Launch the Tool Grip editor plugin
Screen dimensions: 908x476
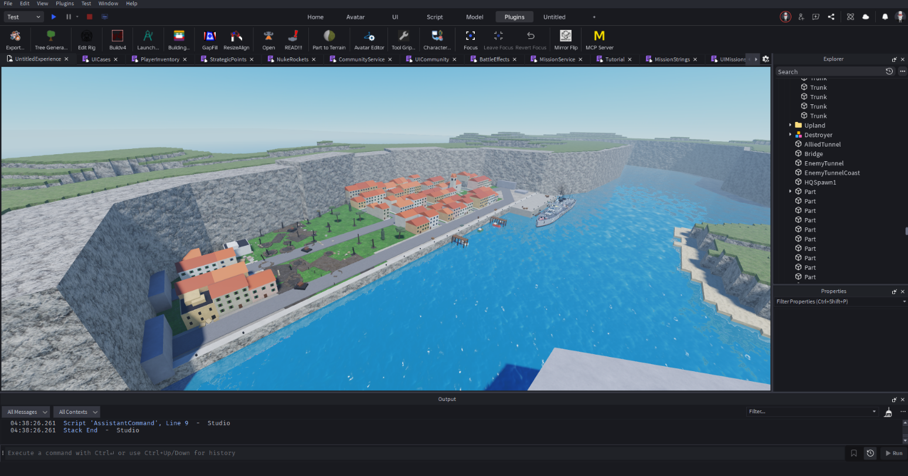tap(403, 40)
